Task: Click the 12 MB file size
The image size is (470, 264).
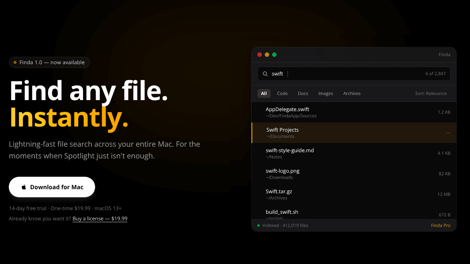Action: [444, 194]
